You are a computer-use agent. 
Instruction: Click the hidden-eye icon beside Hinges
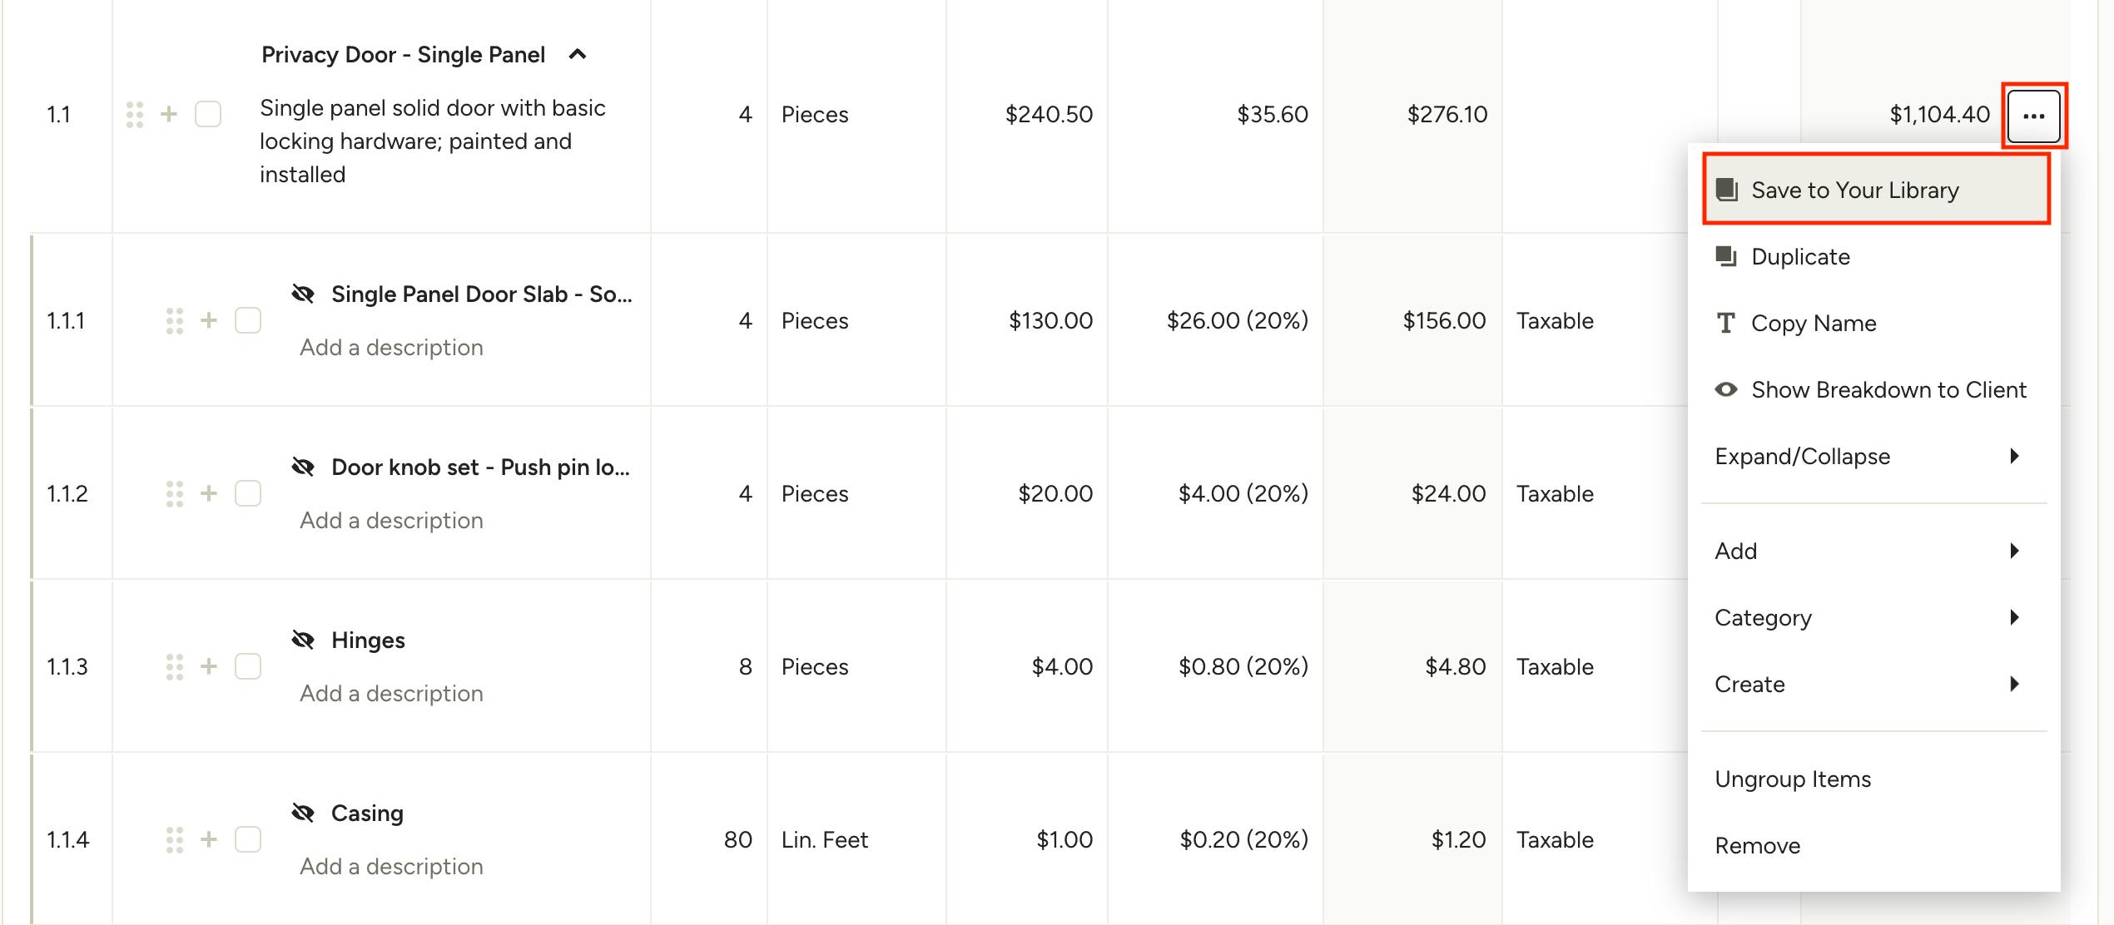(303, 641)
